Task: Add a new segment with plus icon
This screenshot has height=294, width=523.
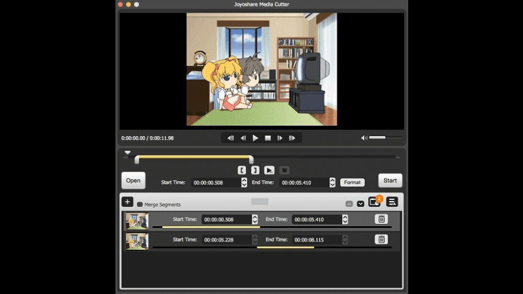Action: 127,202
